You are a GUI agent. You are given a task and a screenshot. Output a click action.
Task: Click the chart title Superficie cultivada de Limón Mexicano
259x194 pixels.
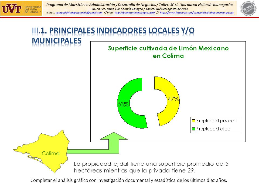click(168, 52)
